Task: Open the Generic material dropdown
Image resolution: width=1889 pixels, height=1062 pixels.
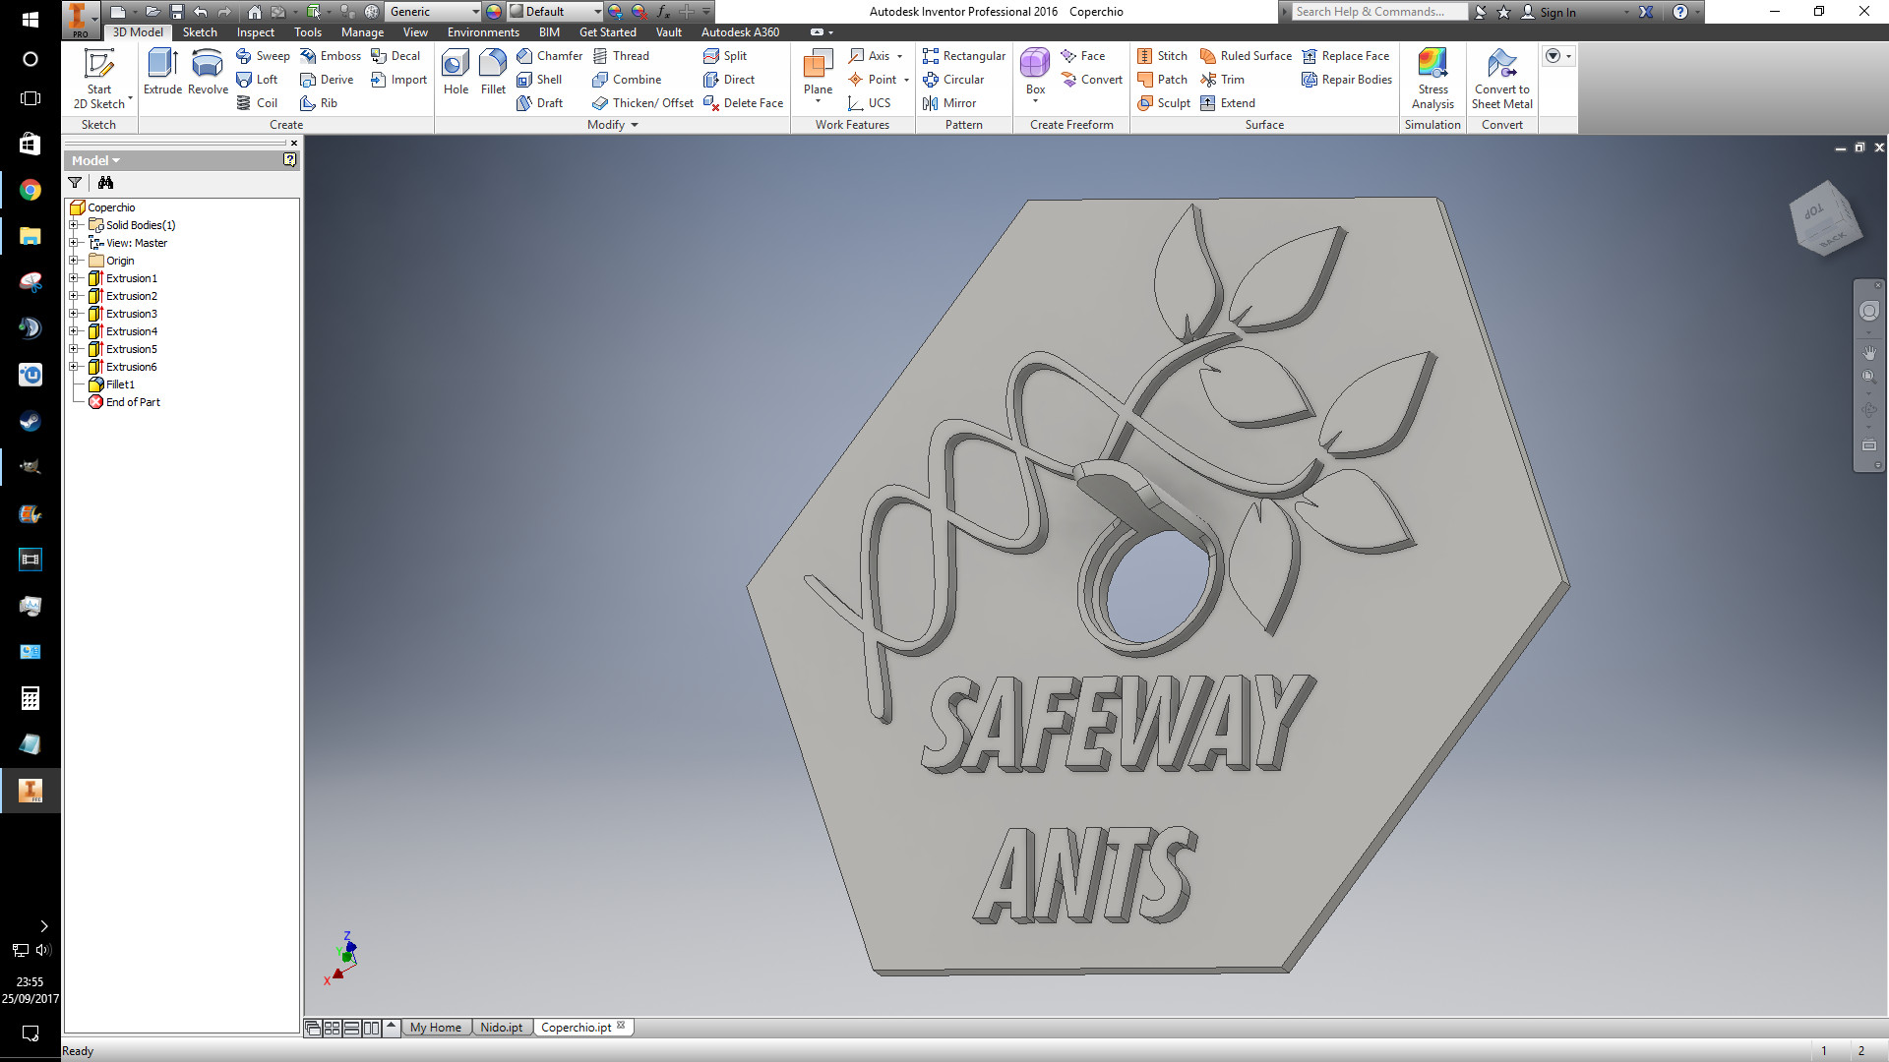Action: (475, 12)
